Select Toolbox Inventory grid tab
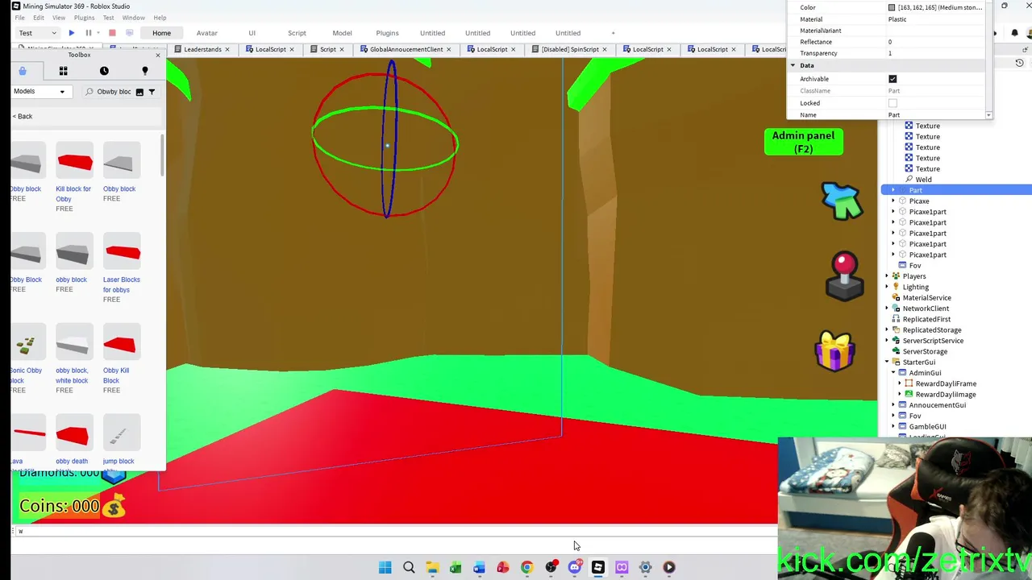This screenshot has width=1032, height=580. 63,71
